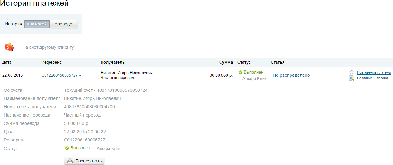The width and height of the screenshot is (393, 165).
Task: Click the Статус column header
Action: 244,62
